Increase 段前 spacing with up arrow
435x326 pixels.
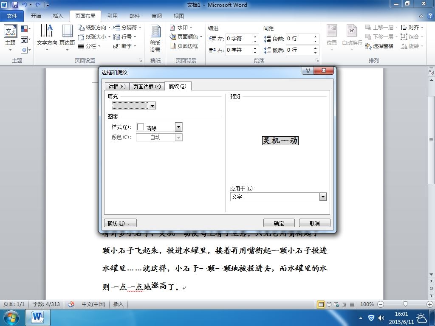coord(316,37)
